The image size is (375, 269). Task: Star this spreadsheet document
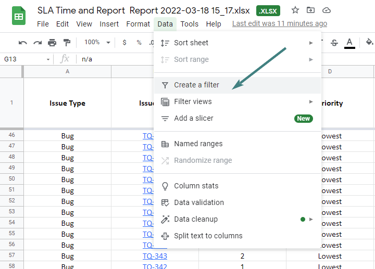[x=295, y=10]
